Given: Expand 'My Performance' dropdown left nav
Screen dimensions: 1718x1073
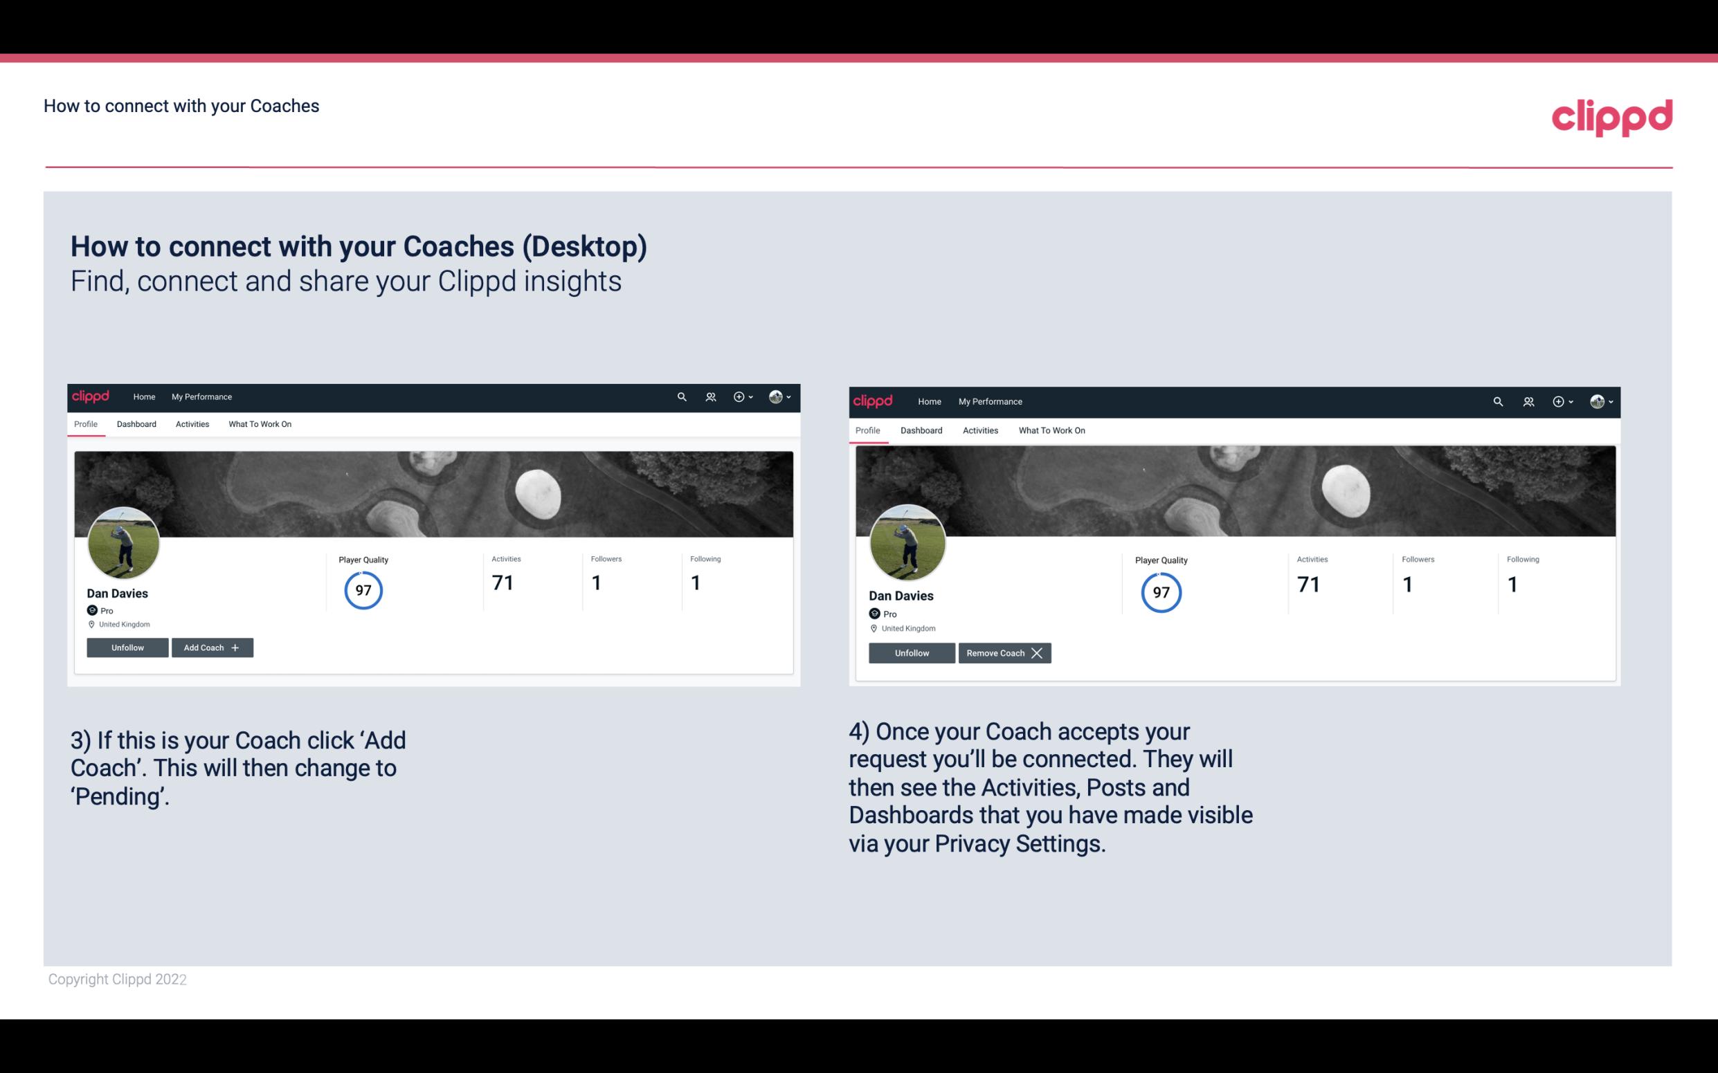Looking at the screenshot, I should click(x=200, y=396).
